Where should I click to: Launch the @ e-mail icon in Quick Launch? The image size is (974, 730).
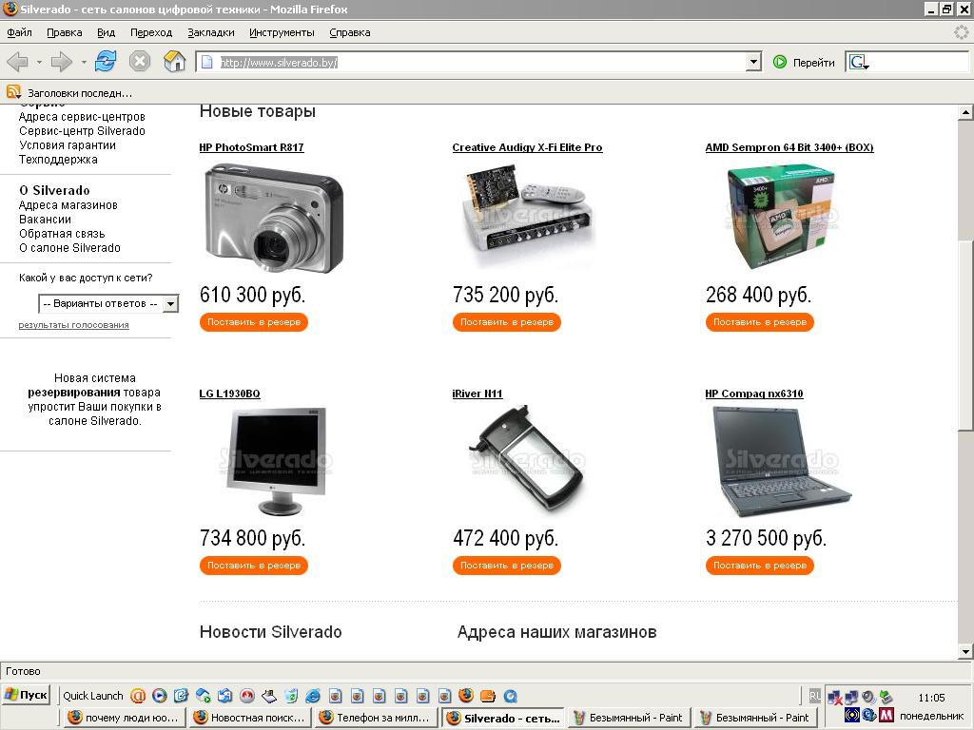click(x=138, y=696)
